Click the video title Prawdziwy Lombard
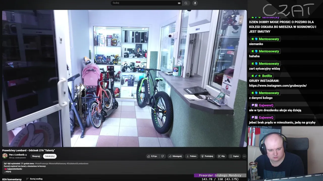This screenshot has width=323, height=181. (x=29, y=150)
